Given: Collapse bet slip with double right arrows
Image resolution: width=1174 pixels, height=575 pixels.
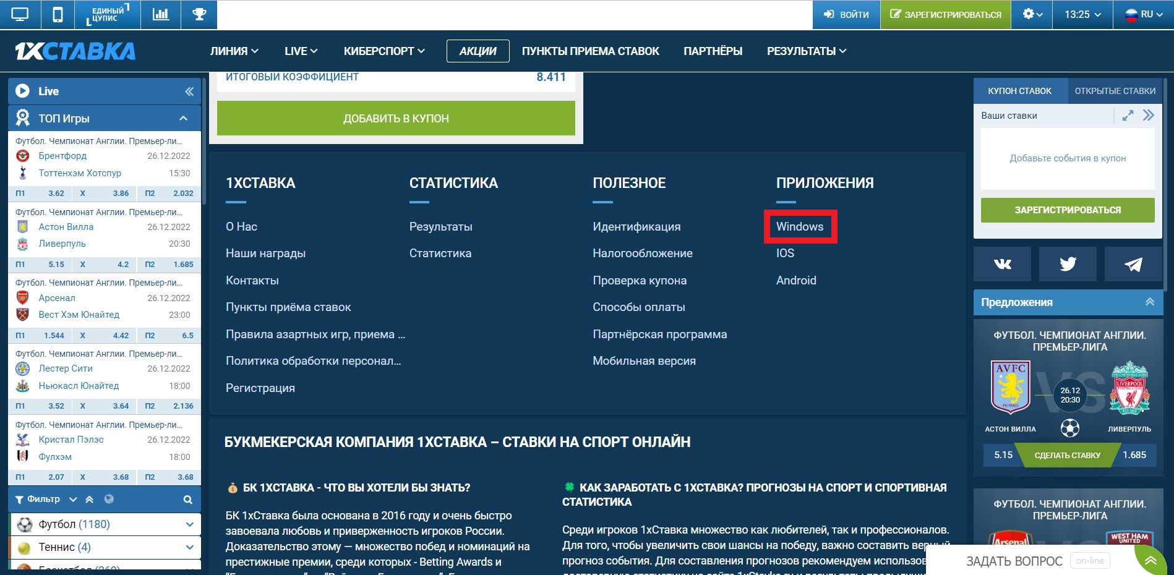Looking at the screenshot, I should [1149, 116].
